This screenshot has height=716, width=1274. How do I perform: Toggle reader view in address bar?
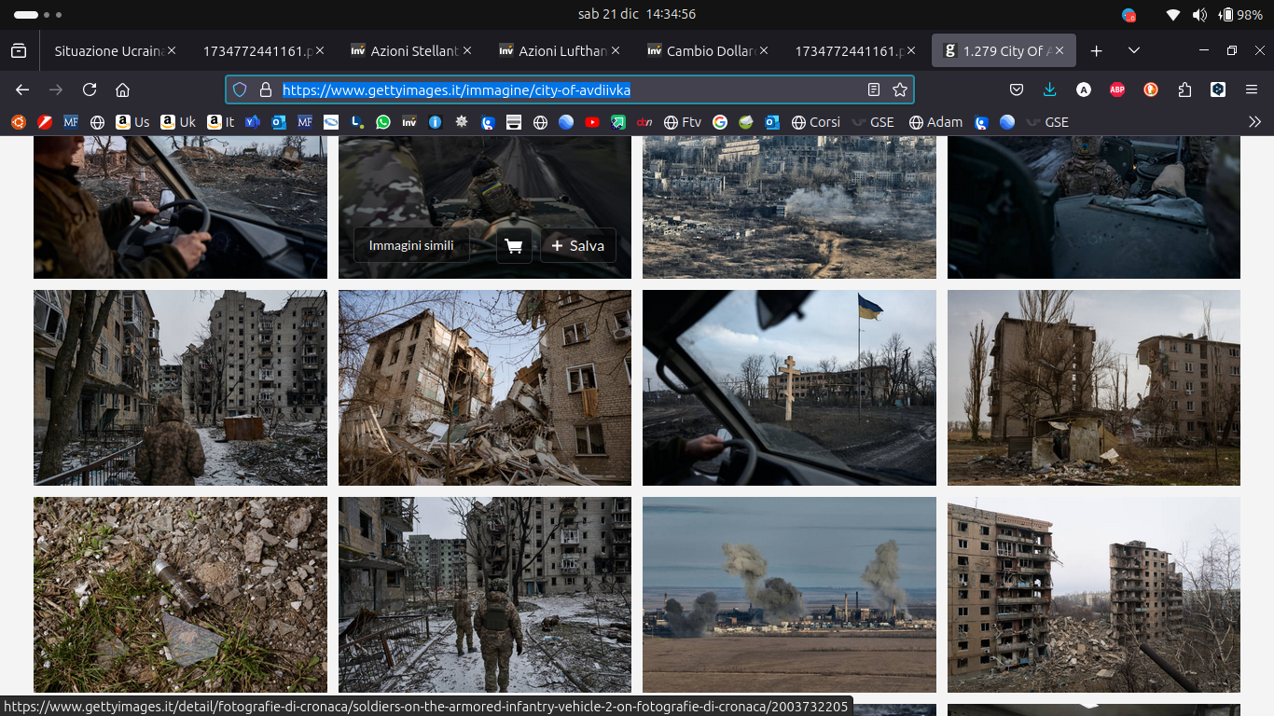coord(874,89)
